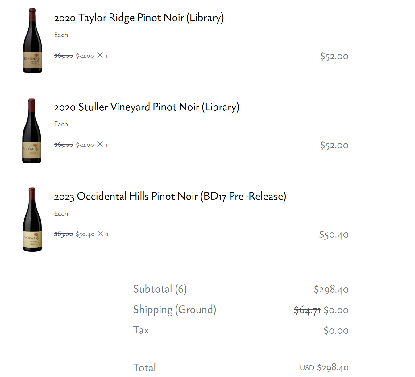This screenshot has width=415, height=377.
Task: Click the $52.00 line total for Taylor Ridge
Action: (x=334, y=56)
